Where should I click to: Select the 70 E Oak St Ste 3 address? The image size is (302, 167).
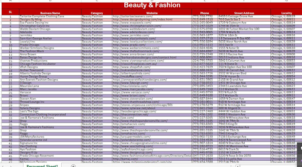[244, 19]
